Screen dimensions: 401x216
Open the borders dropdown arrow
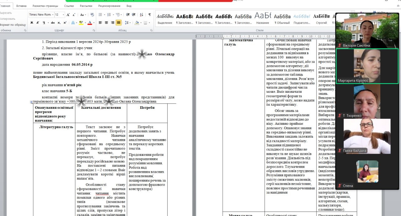pos(149,23)
